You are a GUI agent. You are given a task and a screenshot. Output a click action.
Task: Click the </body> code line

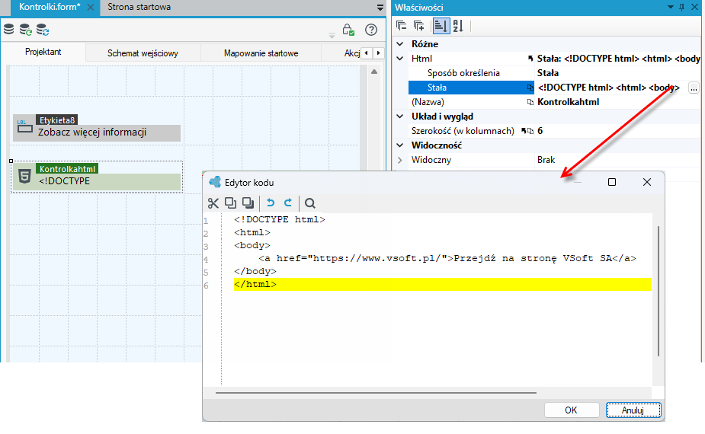255,271
